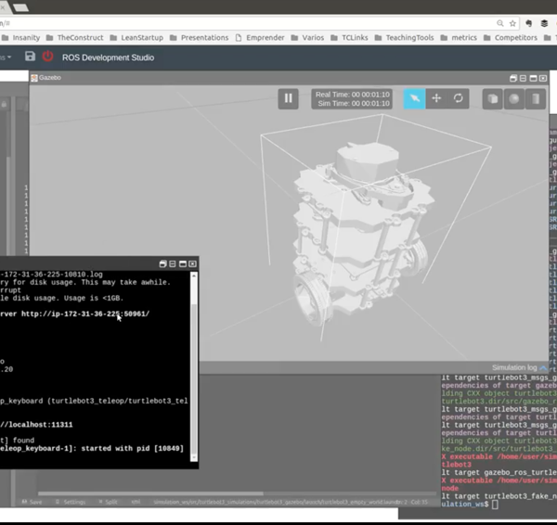The image size is (557, 525).
Task: Open the Evernote elephant browser extension
Action: point(528,23)
